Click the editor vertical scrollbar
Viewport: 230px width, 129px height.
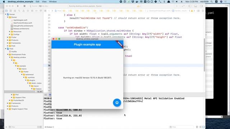(x=204, y=55)
